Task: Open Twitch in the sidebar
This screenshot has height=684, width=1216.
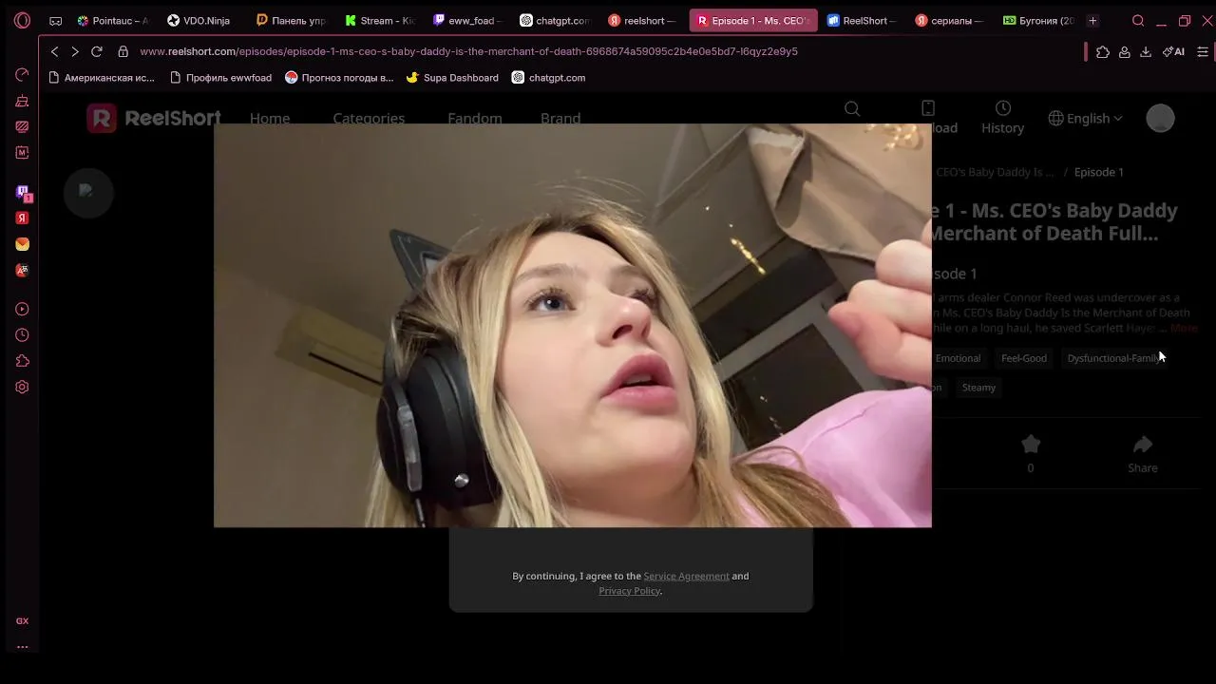Action: coord(23,193)
